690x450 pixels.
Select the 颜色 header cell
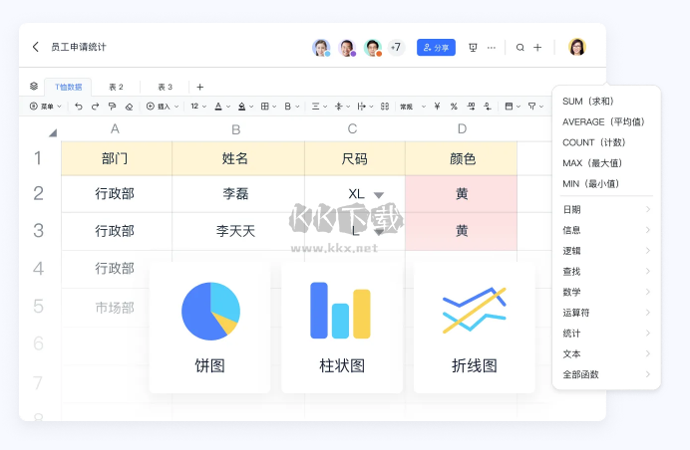[x=462, y=158]
